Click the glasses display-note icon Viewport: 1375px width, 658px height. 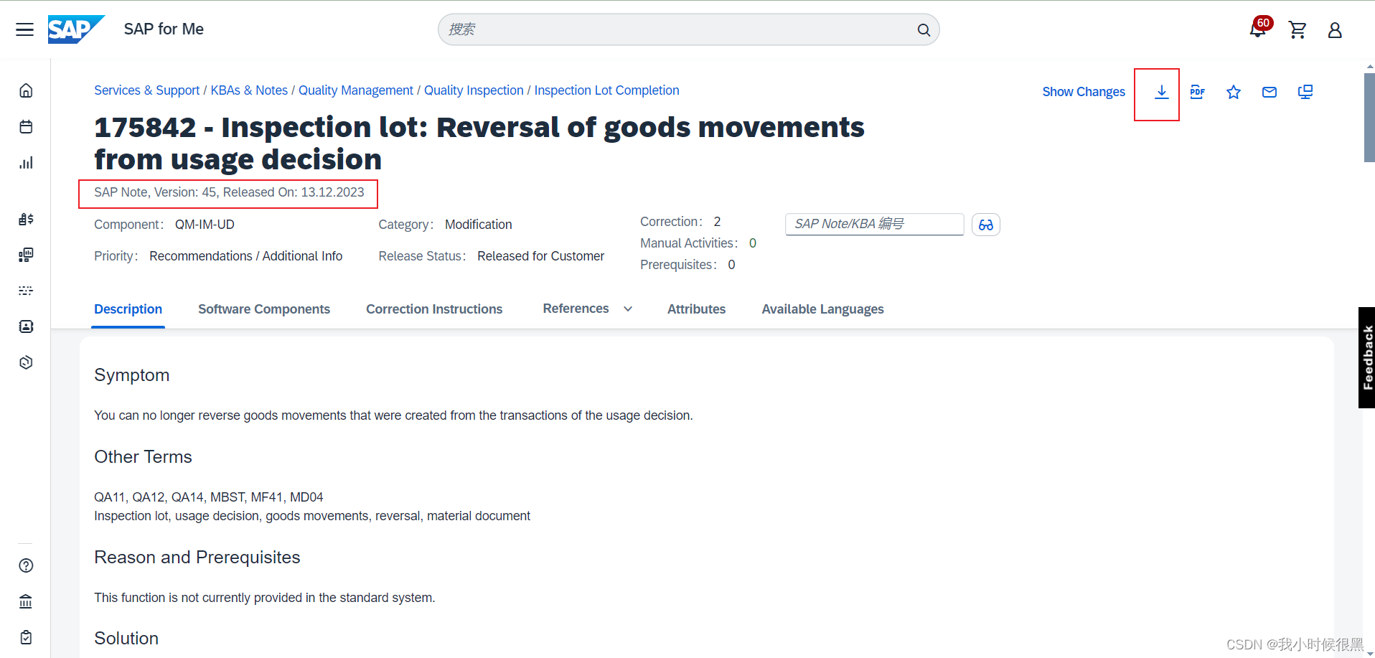pos(986,225)
